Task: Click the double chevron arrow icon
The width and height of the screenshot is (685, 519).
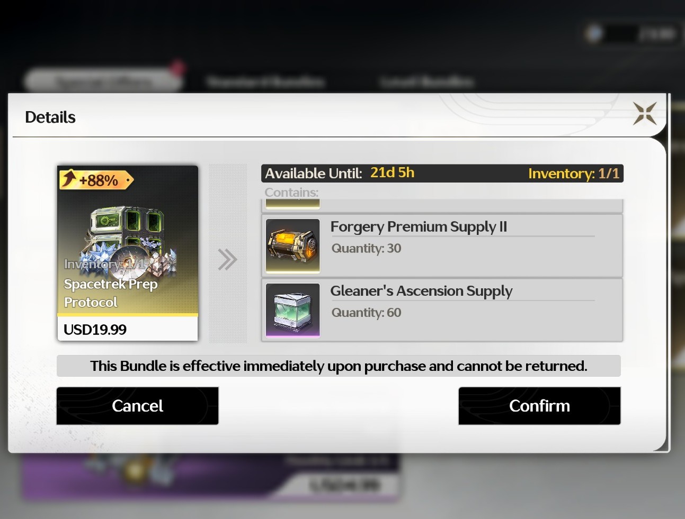Action: (x=228, y=259)
